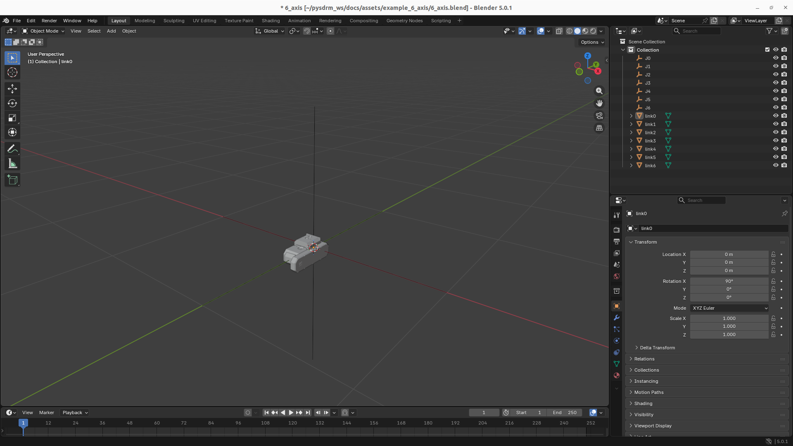
Task: Open rotation Mode XYZ Euler dropdown
Action: pos(729,308)
